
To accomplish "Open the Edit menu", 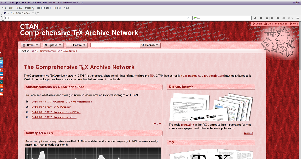I will 11,8.
